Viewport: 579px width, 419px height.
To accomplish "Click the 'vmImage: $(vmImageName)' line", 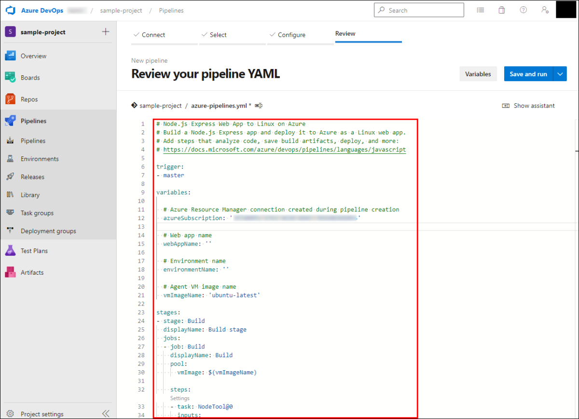I will point(217,372).
